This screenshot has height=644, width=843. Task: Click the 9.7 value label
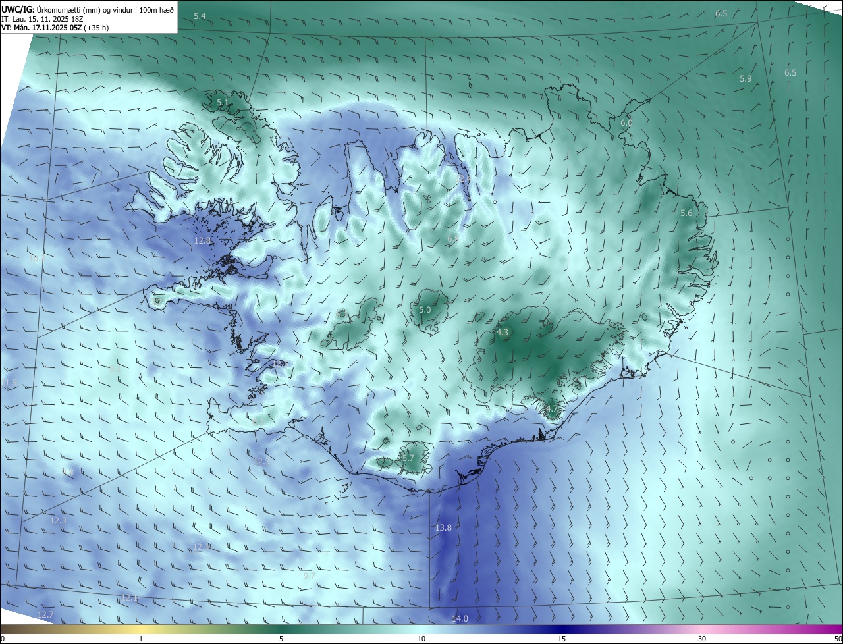click(x=310, y=576)
